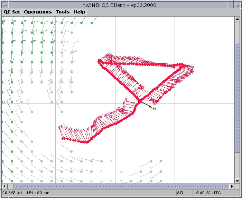This screenshot has width=242, height=198.
Task: Open the Tools menu
Action: (x=63, y=12)
